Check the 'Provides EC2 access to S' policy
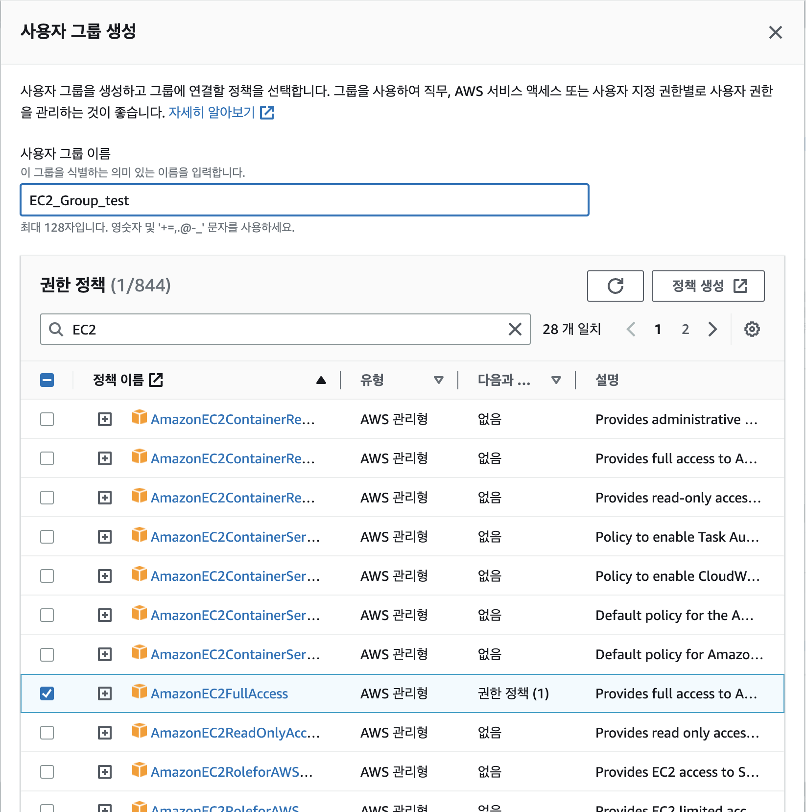 click(x=47, y=772)
